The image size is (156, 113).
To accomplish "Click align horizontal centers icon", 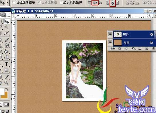I will point(113,3).
